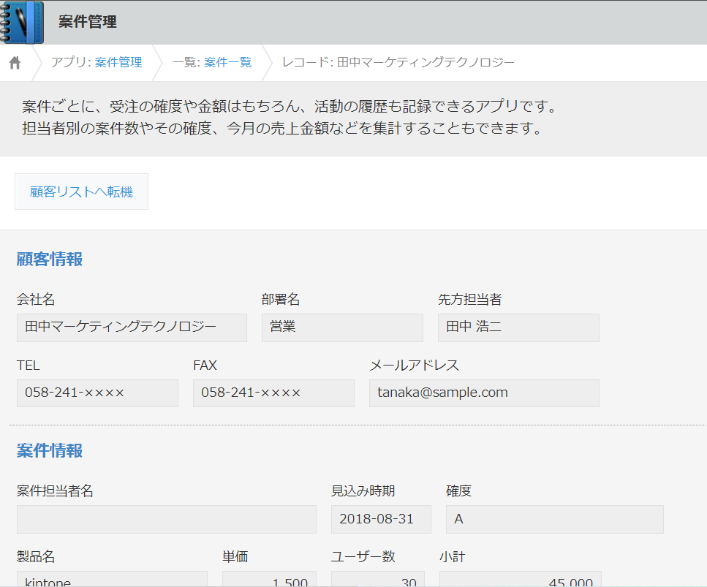Click the 小計 column label
Screen dimensions: 707x587
(453, 557)
